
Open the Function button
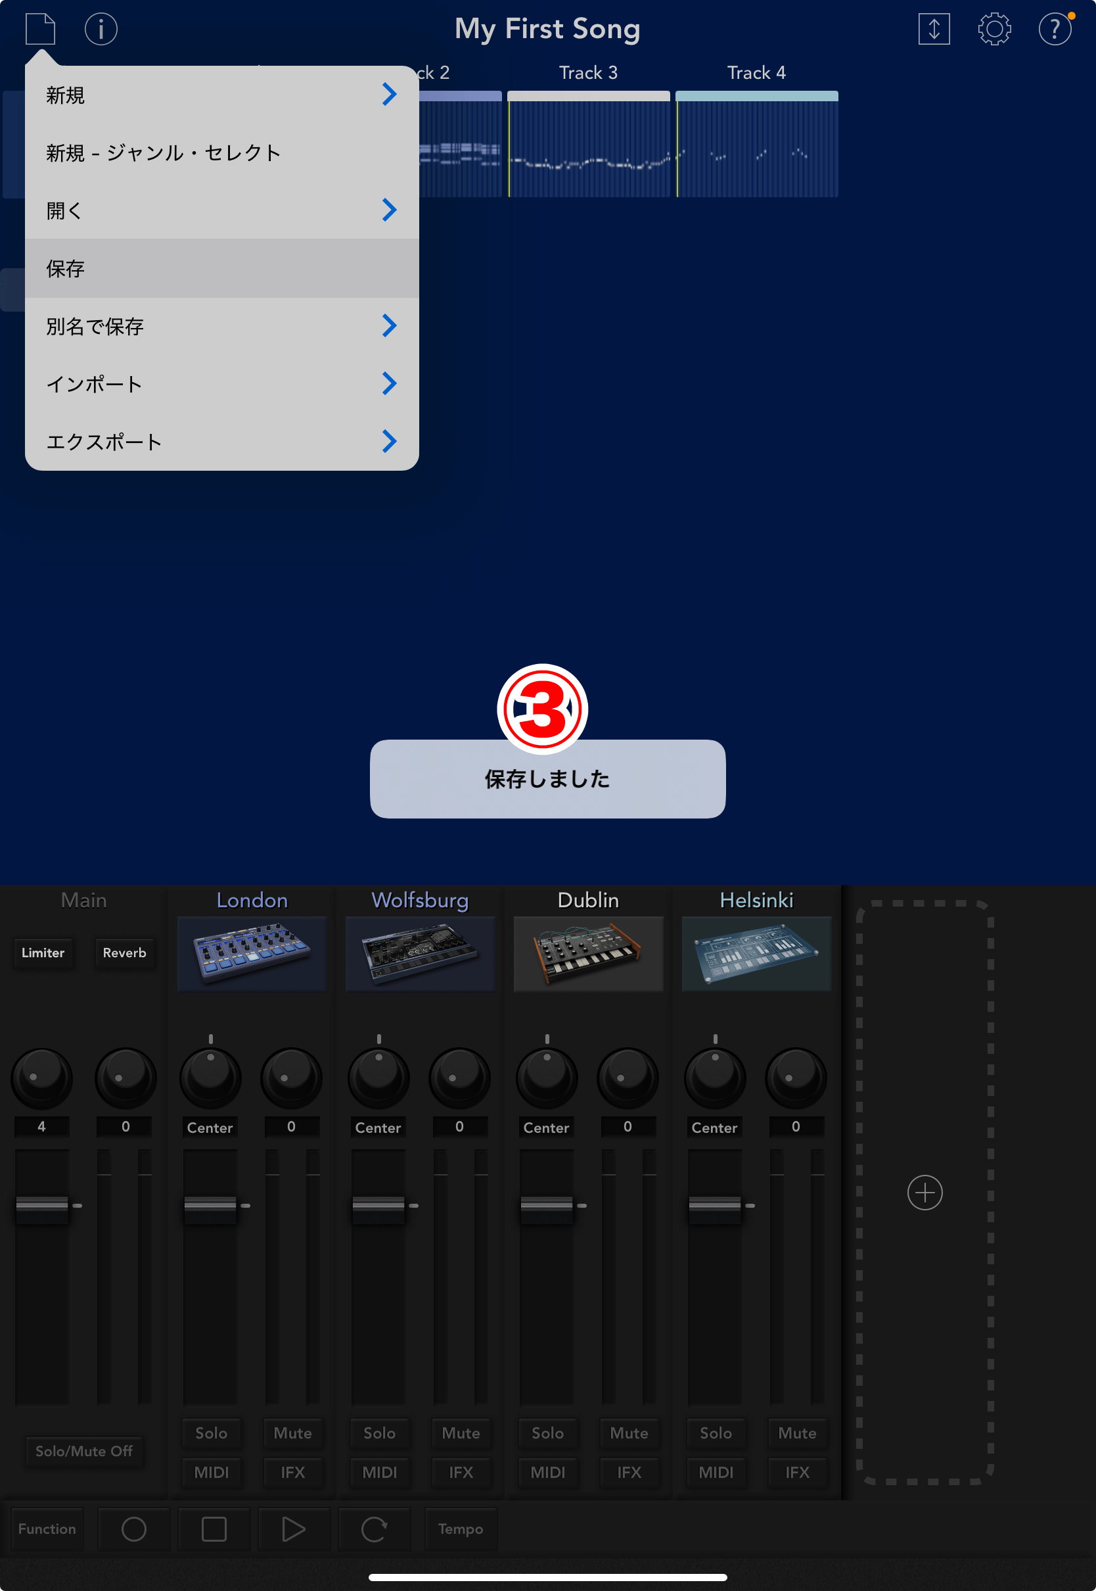pos(47,1529)
